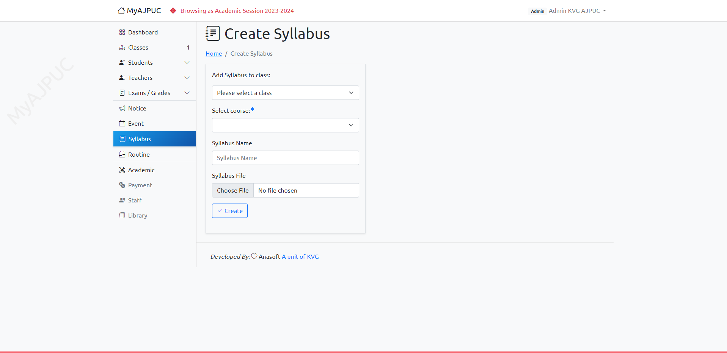
Task: Click the Notice megaphone icon
Action: [x=122, y=108]
